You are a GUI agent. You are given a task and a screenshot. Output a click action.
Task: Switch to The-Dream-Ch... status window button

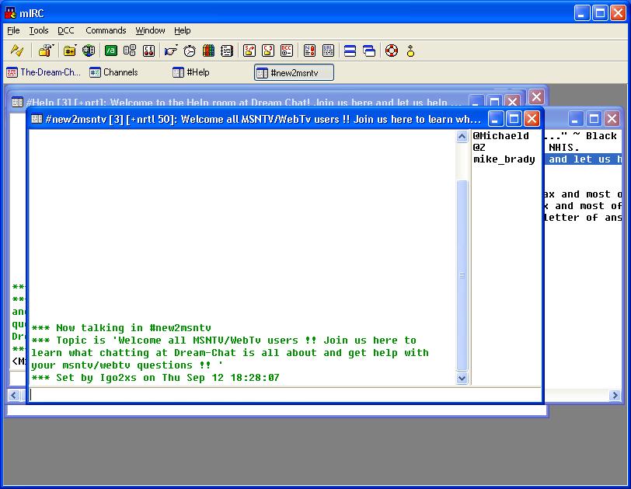tap(44, 72)
